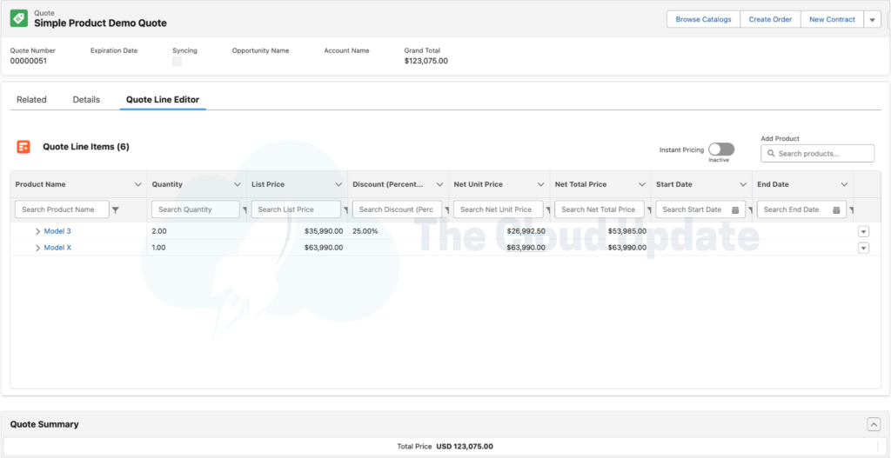
Task: Expand the Model 3 row
Action: 38,231
